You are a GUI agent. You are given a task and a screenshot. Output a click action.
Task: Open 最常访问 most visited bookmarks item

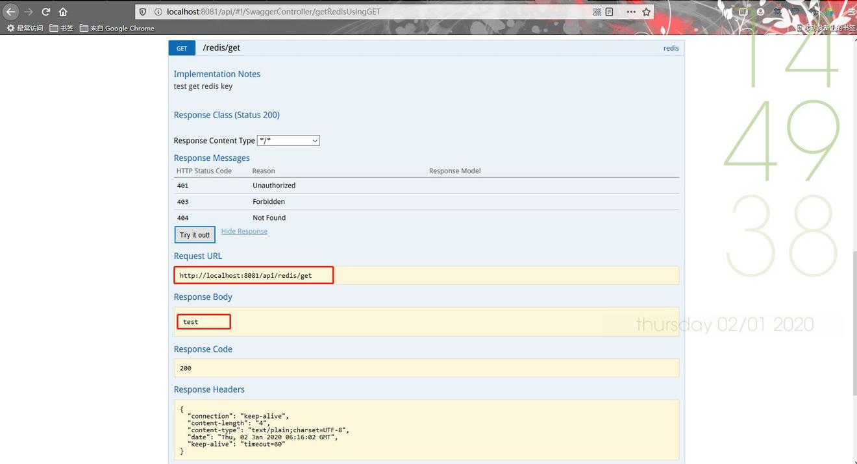[25, 29]
